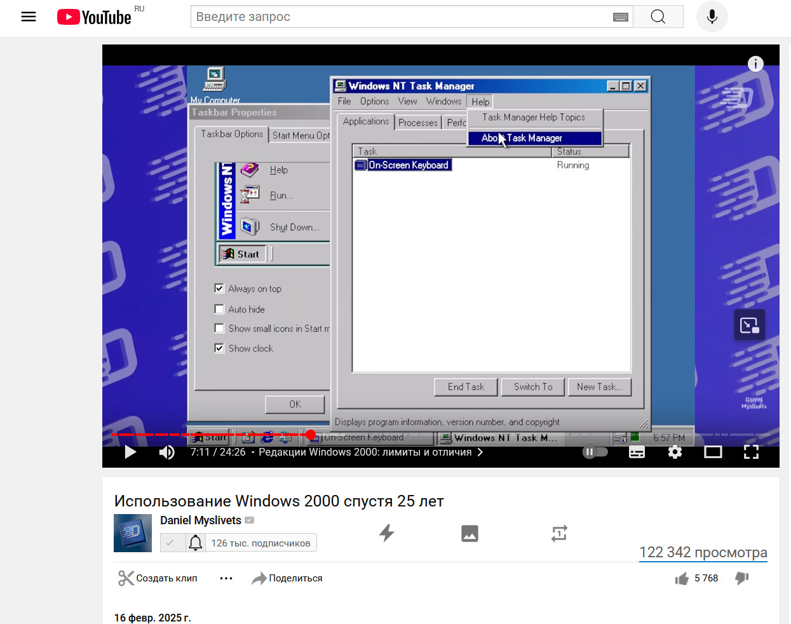
Task: Click the subscribed checkmark button
Action: [x=172, y=543]
